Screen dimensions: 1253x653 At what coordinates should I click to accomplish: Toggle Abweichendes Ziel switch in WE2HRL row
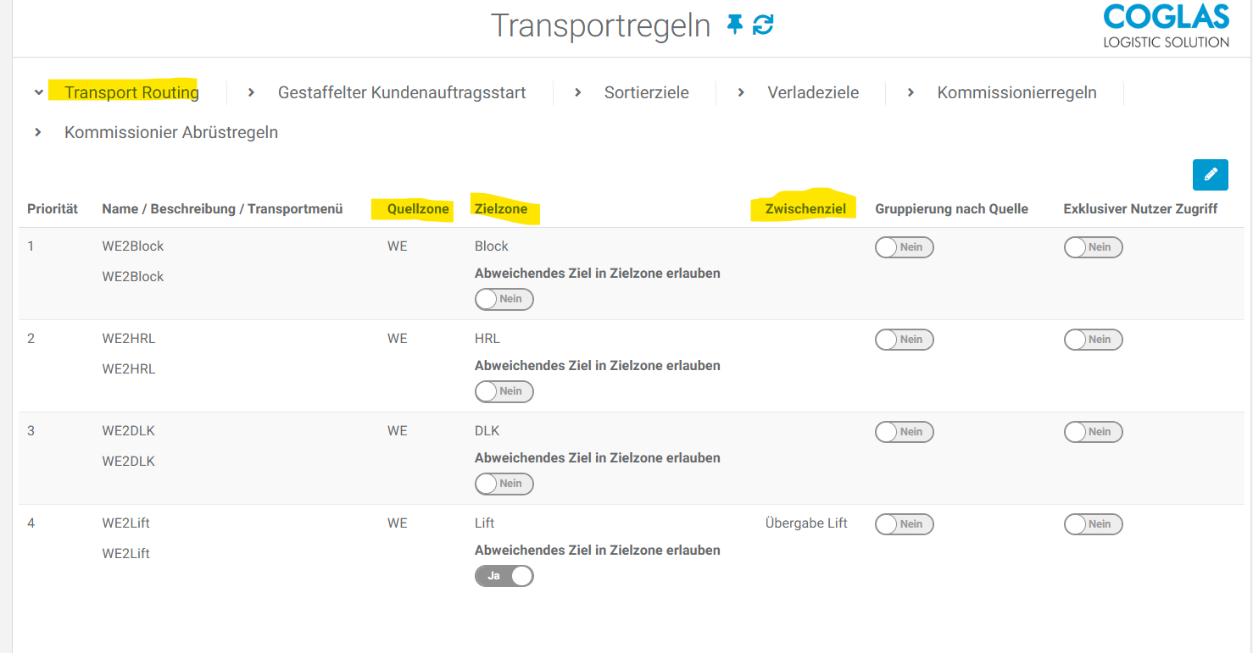point(504,391)
